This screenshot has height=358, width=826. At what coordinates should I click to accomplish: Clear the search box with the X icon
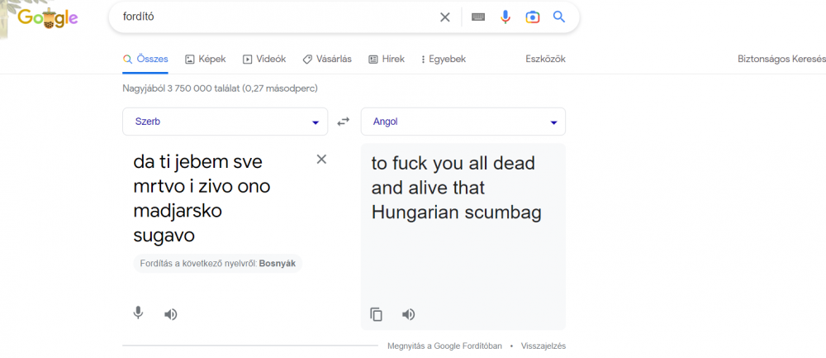point(444,17)
